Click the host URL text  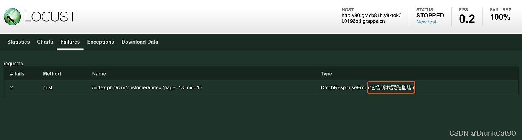[x=371, y=19]
